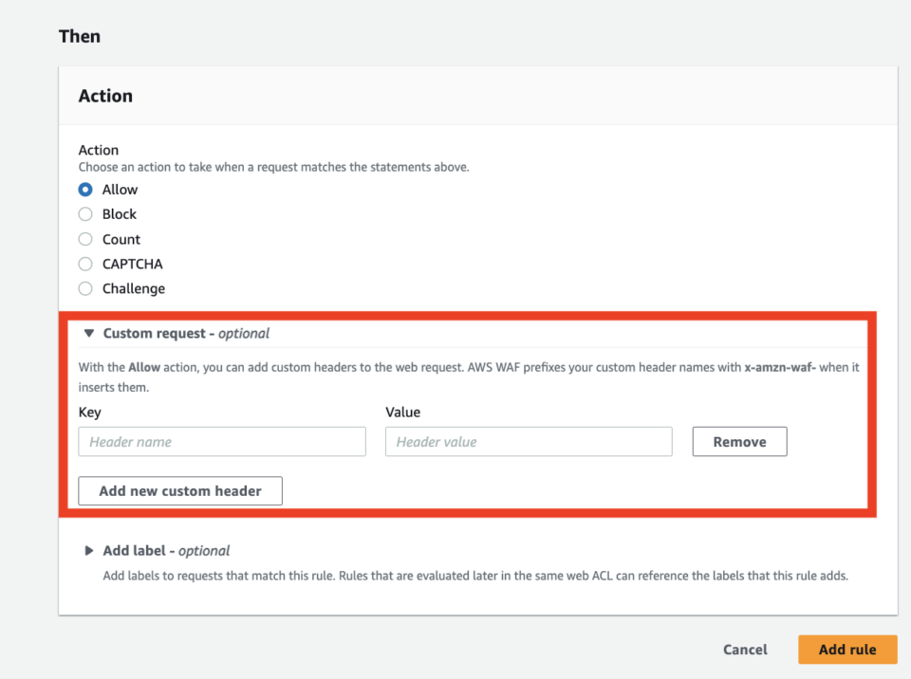911x679 pixels.
Task: Click the orange Add rule button
Action: [x=846, y=650]
